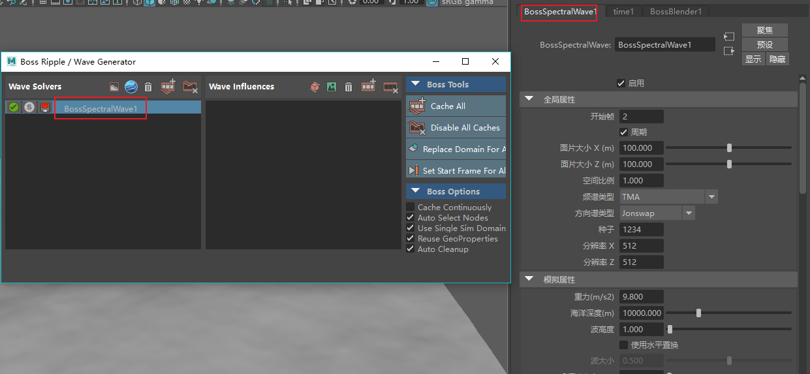Toggle Use Single Sim Domain checkbox
The width and height of the screenshot is (810, 374).
pyautogui.click(x=411, y=228)
